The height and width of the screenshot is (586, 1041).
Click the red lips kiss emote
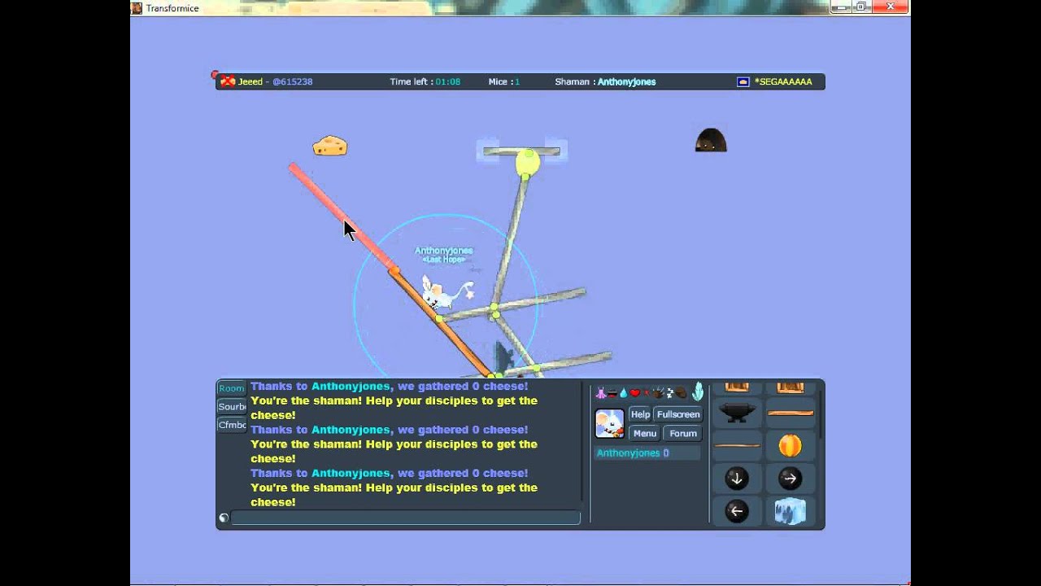click(x=612, y=393)
